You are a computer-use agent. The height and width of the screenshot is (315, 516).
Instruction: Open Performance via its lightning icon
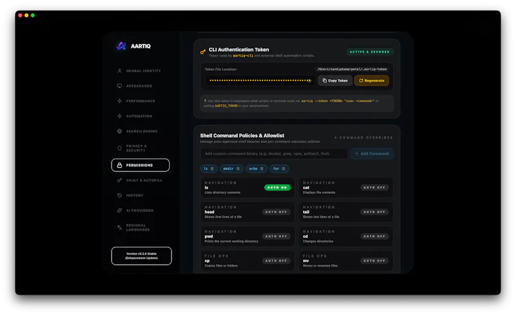119,101
